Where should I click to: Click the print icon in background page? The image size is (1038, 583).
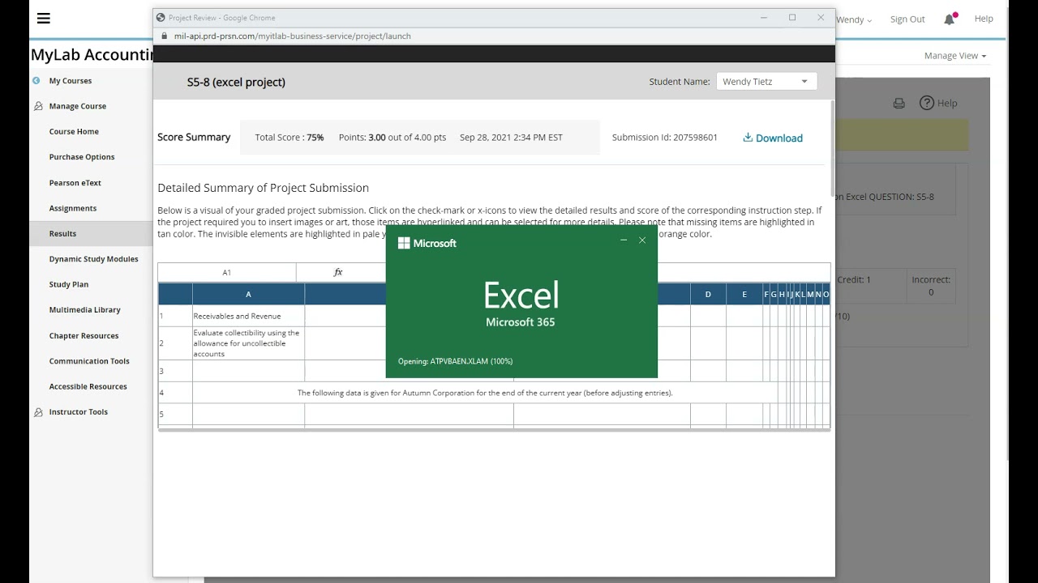point(899,103)
